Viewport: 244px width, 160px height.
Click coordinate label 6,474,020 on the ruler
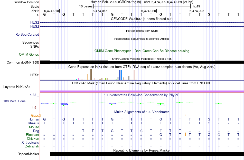(149, 11)
